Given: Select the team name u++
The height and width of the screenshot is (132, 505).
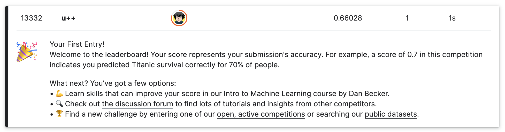Looking at the screenshot, I should [68, 18].
